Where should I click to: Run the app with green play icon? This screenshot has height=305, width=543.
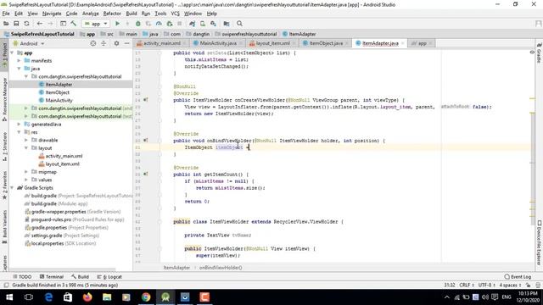(117, 24)
